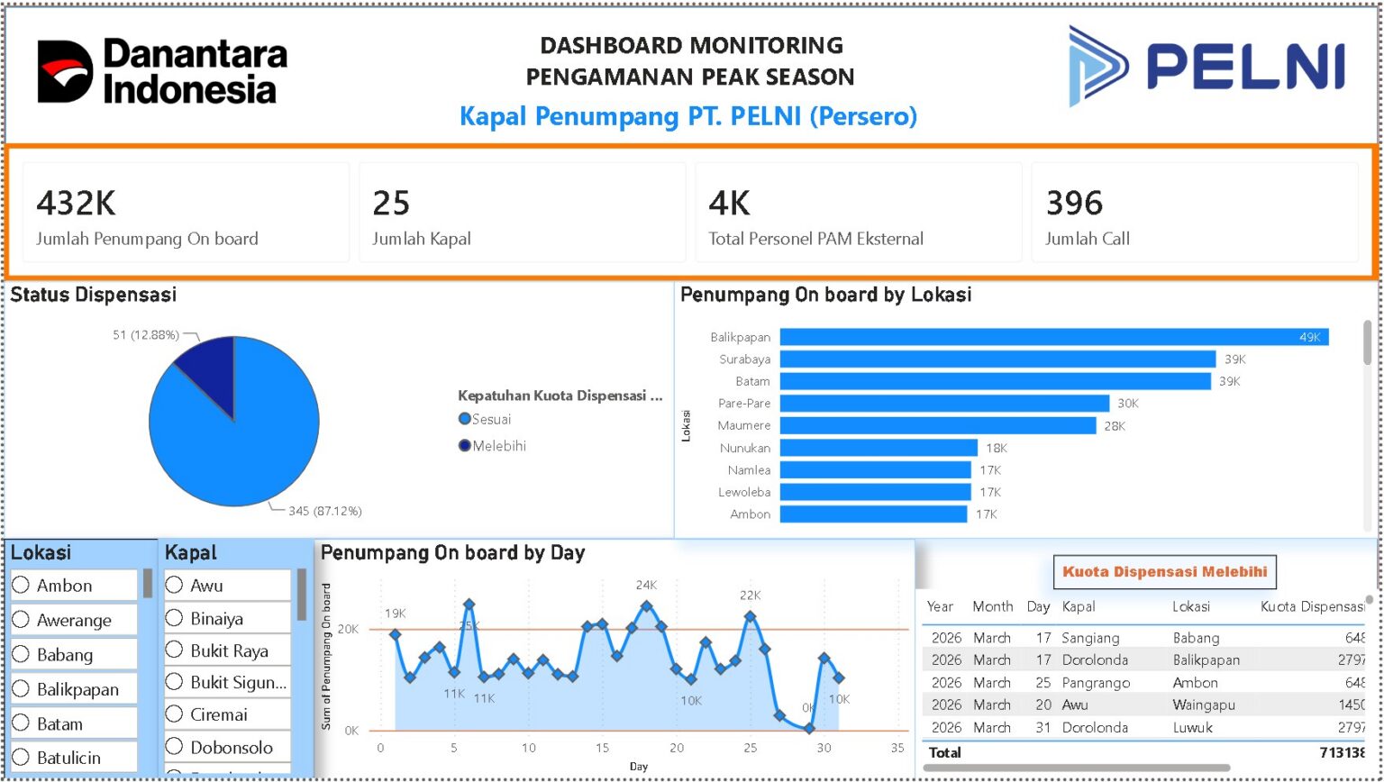Click Awu in the dispensasi table row
This screenshot has height=782, width=1384.
tap(1075, 705)
